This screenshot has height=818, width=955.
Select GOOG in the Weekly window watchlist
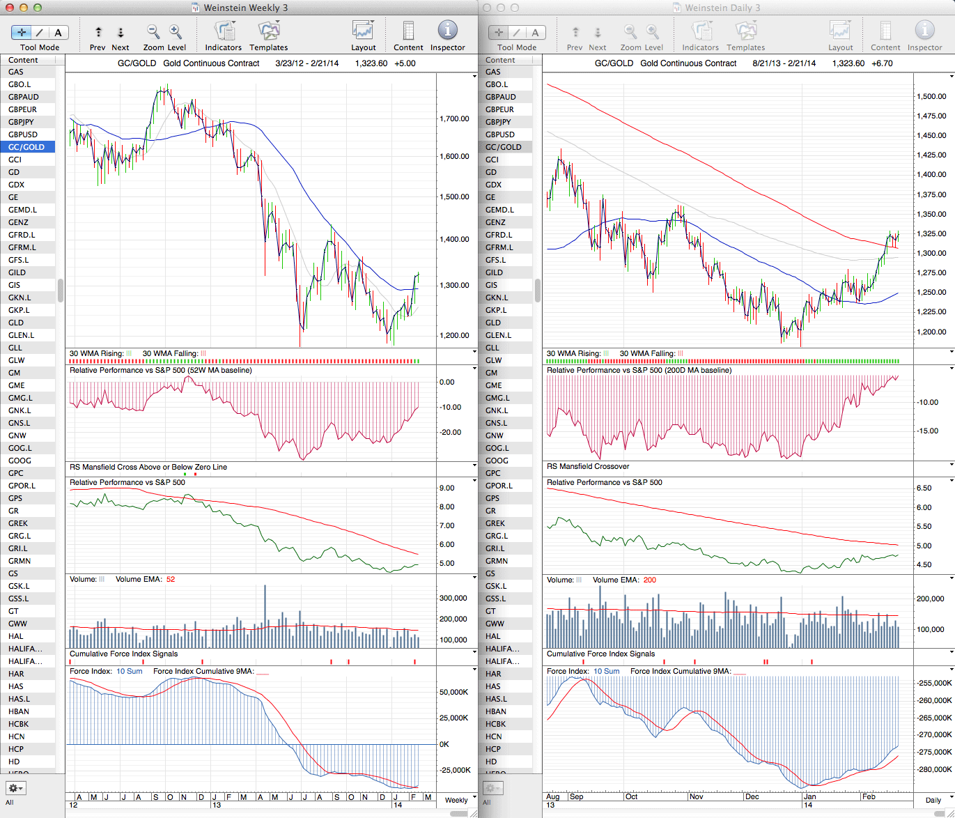point(20,461)
